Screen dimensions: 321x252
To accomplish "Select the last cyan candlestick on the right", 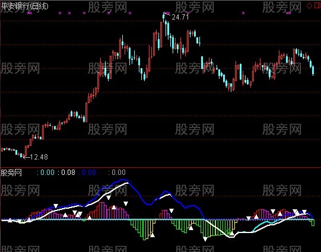I will coord(313,71).
